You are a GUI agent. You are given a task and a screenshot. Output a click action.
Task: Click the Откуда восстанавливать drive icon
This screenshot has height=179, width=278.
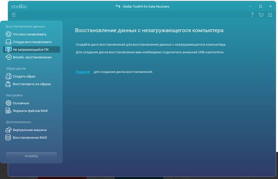[x=8, y=42]
